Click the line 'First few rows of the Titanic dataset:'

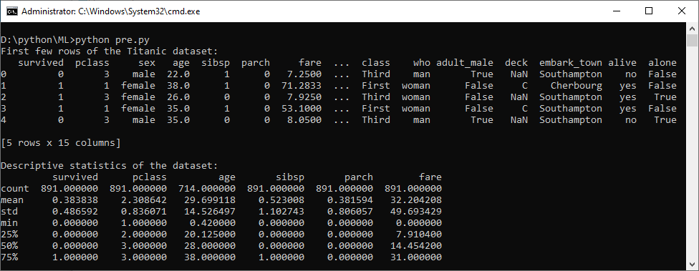pyautogui.click(x=109, y=51)
